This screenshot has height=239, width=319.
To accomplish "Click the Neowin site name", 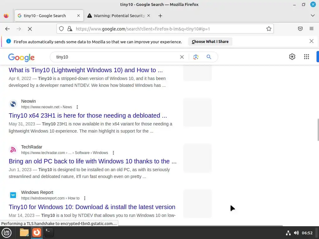I will (x=28, y=101).
